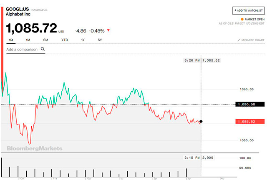Focus the Add a comparison field
Image resolution: width=267 pixels, height=185 pixels.
(x=26, y=50)
